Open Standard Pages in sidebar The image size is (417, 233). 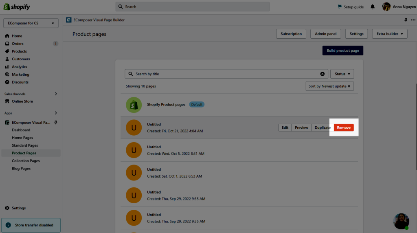coord(25,145)
